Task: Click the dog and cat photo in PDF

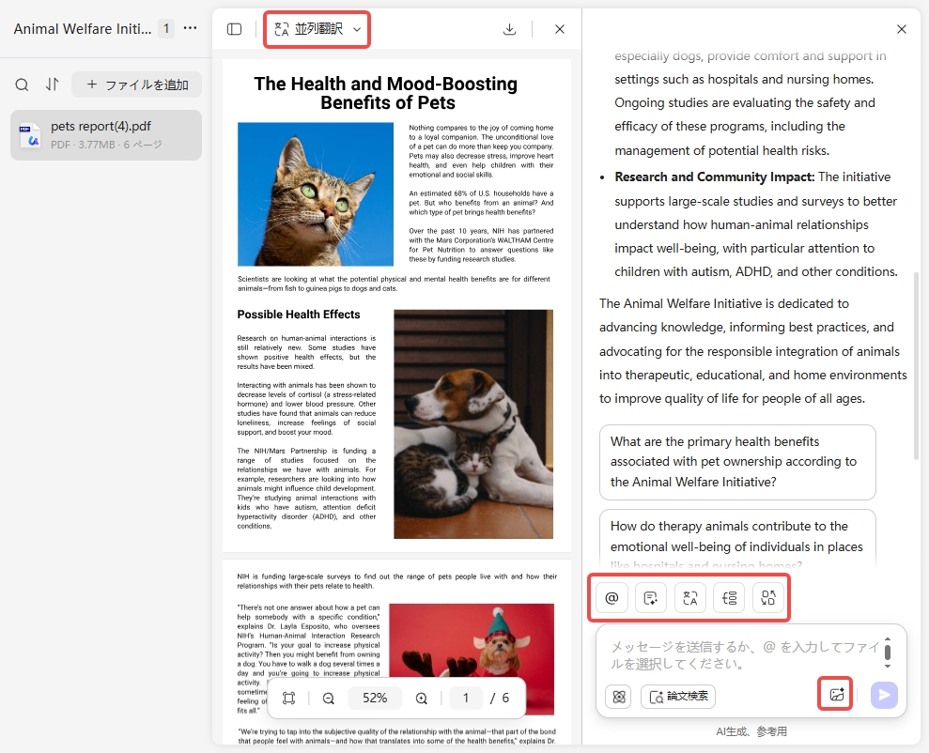Action: (473, 423)
